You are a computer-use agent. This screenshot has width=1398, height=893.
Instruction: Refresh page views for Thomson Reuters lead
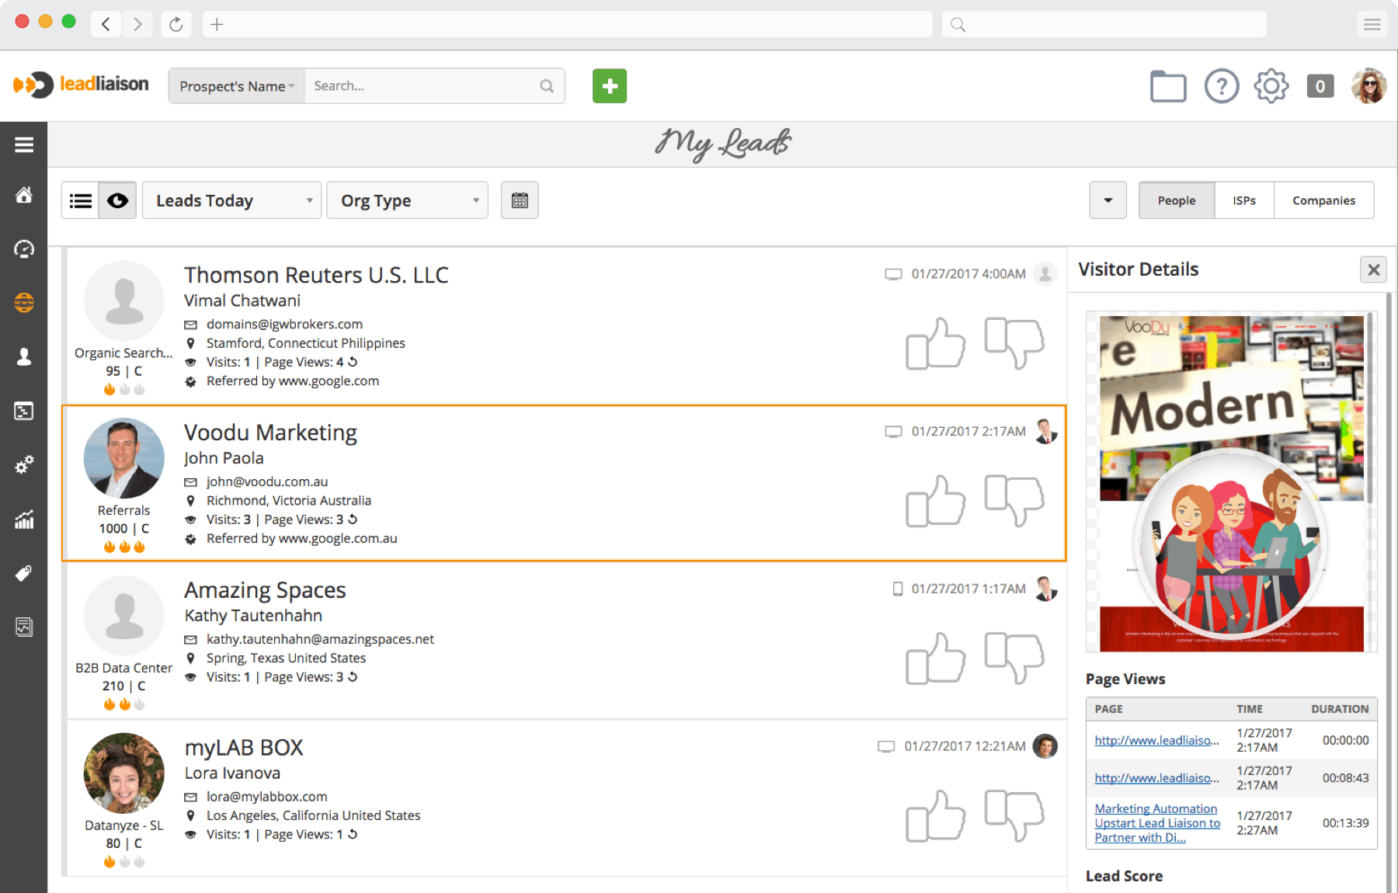[353, 362]
